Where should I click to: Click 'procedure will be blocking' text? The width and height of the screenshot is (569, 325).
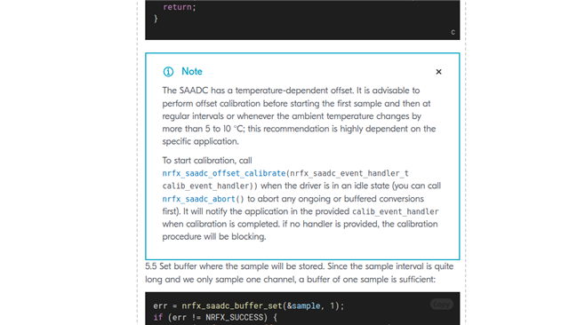point(214,236)
